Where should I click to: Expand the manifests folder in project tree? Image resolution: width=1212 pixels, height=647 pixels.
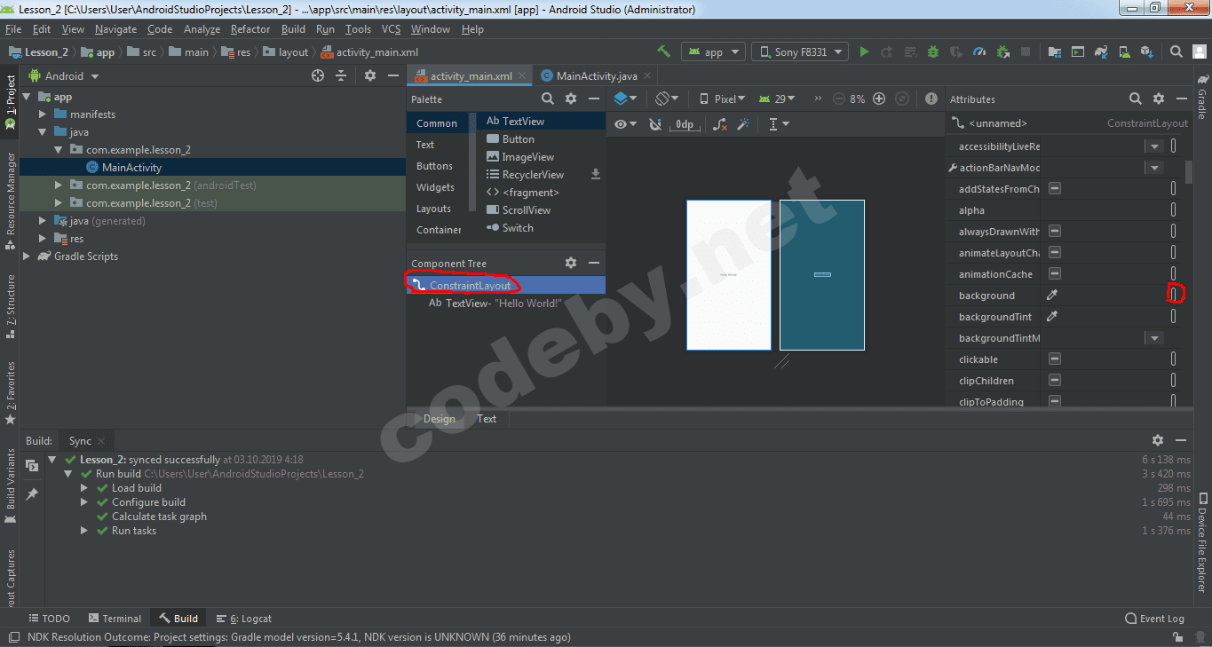[43, 114]
